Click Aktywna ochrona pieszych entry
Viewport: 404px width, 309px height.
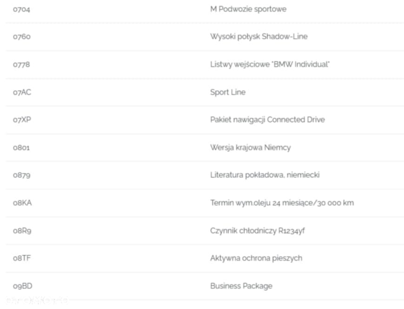[256, 258]
